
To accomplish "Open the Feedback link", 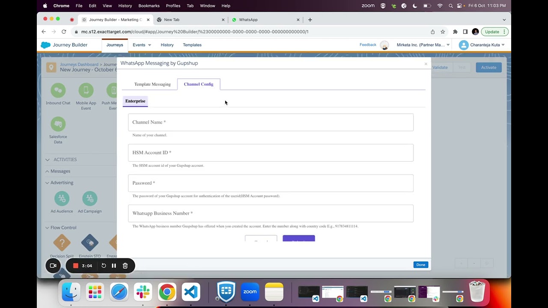I will click(368, 44).
